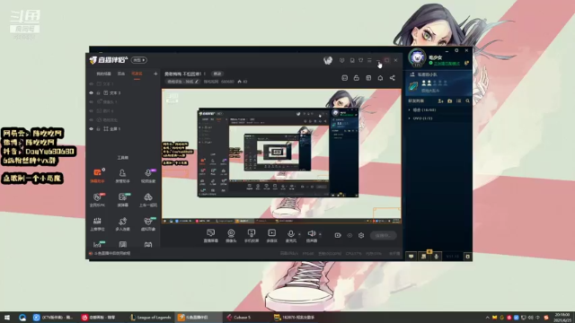The height and width of the screenshot is (323, 575).
Task: Toggle visibility eye of 全屏 1 layer
Action: click(92, 129)
